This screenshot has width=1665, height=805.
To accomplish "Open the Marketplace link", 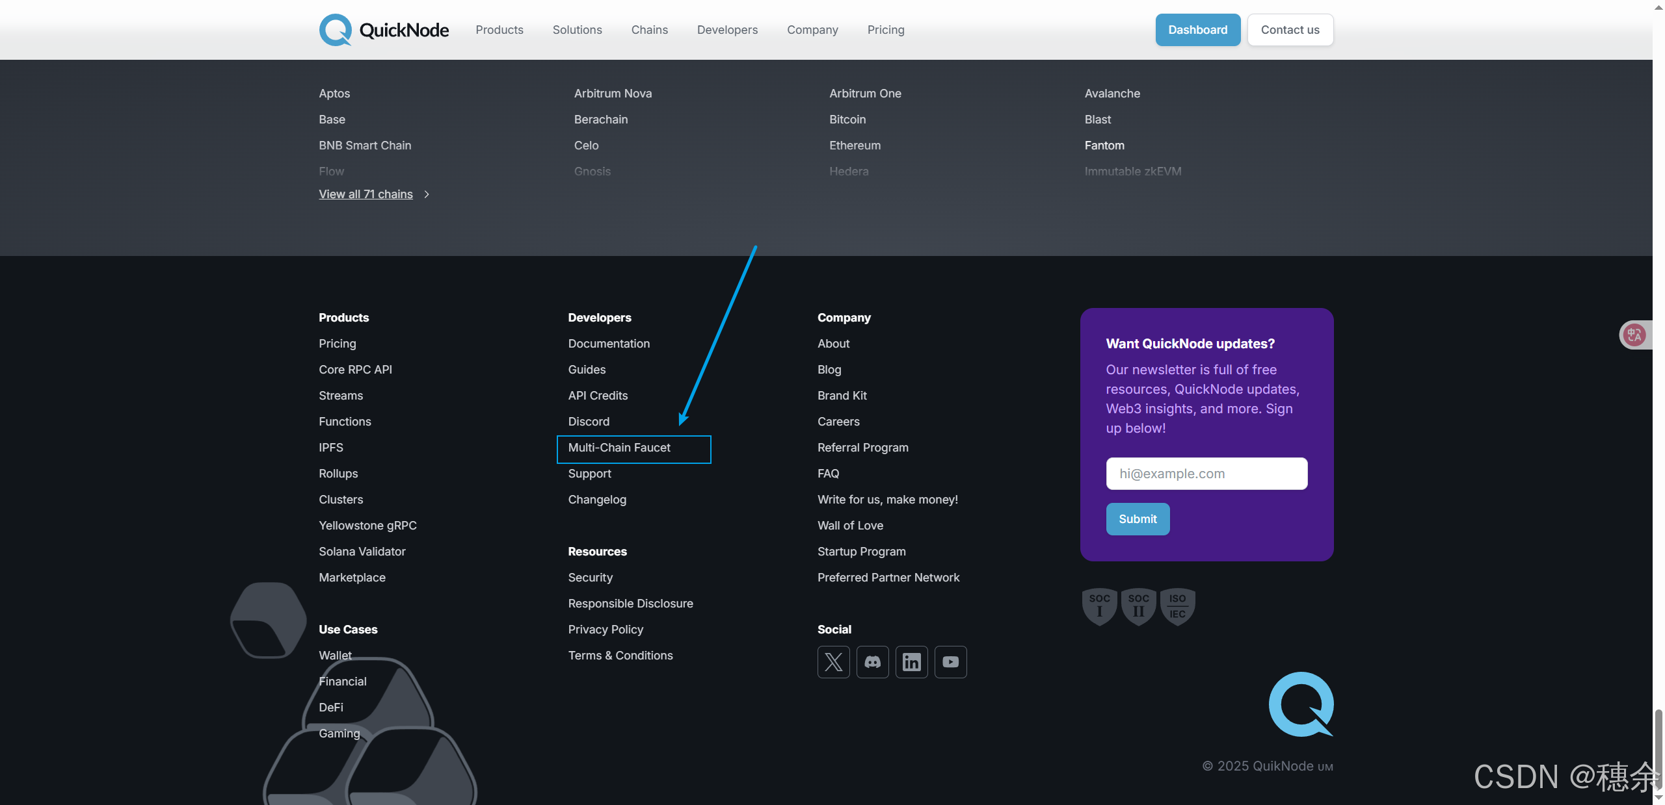I will pos(352,578).
